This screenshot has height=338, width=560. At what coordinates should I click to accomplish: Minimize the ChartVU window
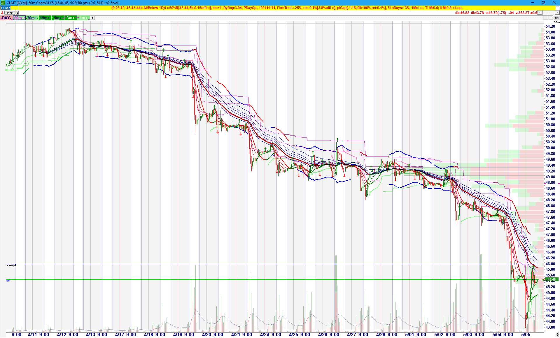(x=532, y=3)
